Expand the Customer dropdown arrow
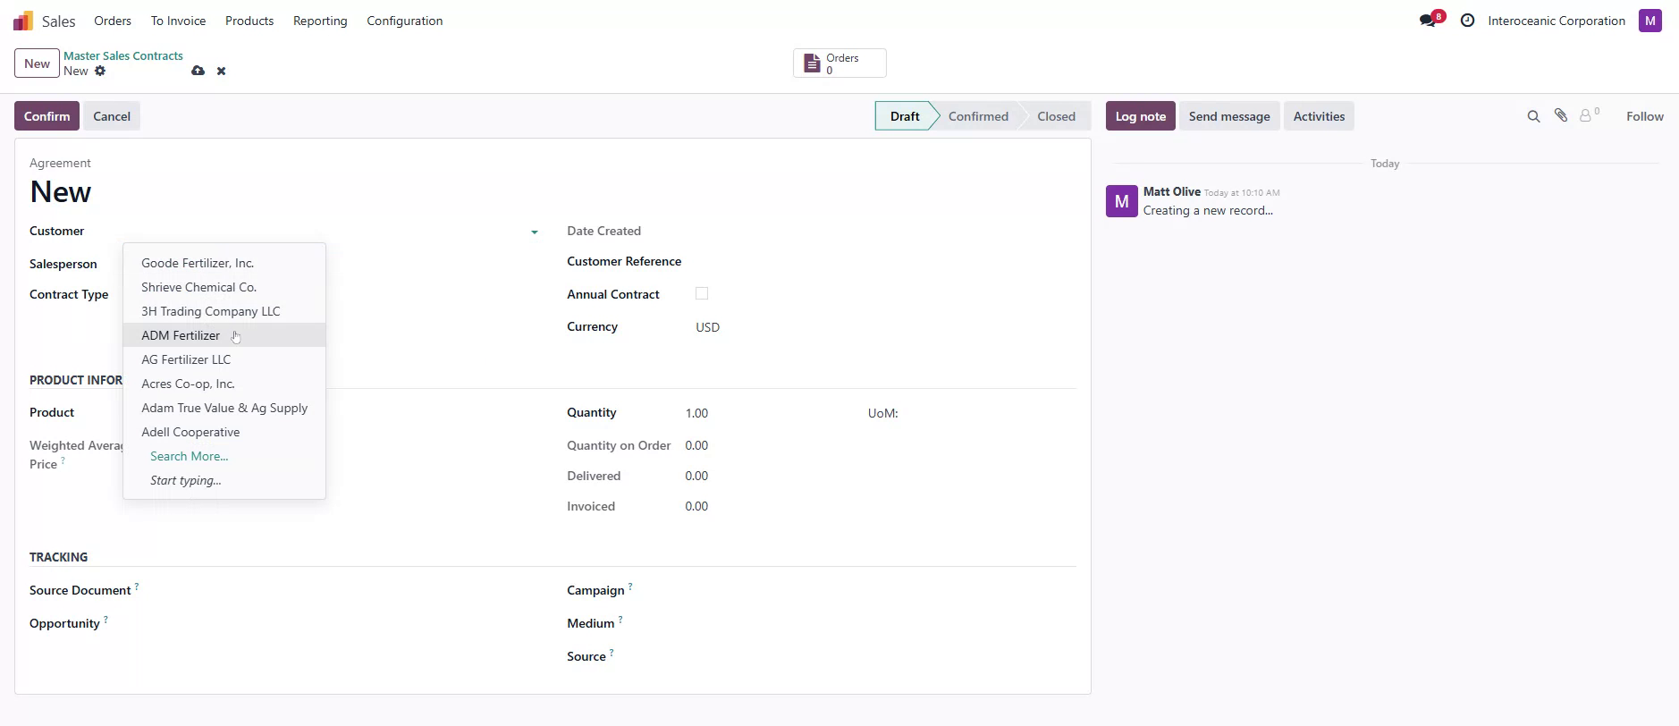The height and width of the screenshot is (726, 1679). coord(535,232)
